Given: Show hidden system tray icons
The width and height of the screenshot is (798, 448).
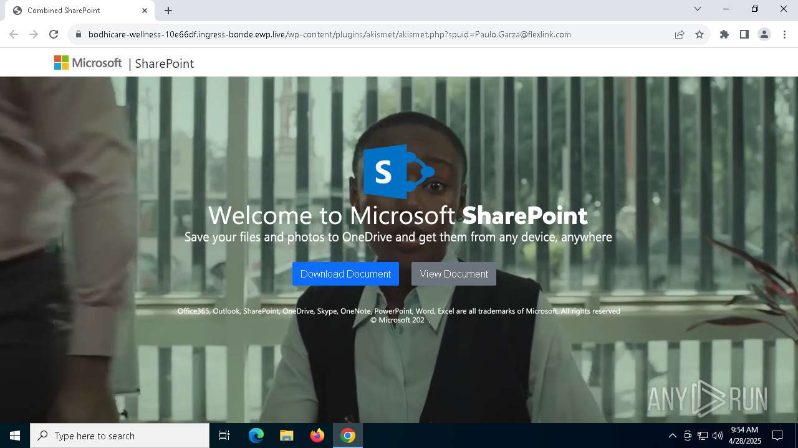Looking at the screenshot, I should click(672, 436).
